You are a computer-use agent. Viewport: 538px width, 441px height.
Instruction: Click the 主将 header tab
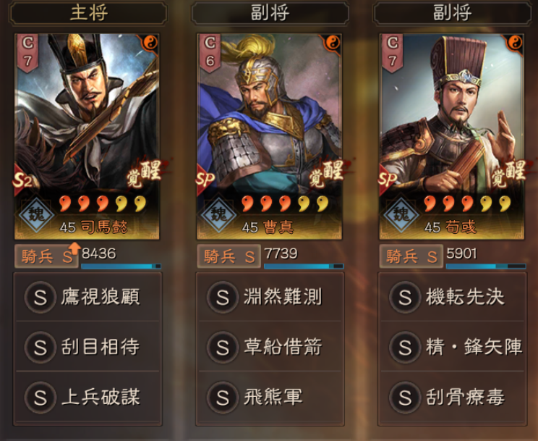(88, 13)
